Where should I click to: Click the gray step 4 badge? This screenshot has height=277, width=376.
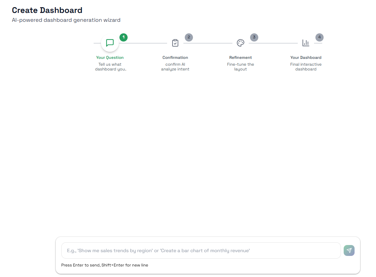pyautogui.click(x=320, y=37)
